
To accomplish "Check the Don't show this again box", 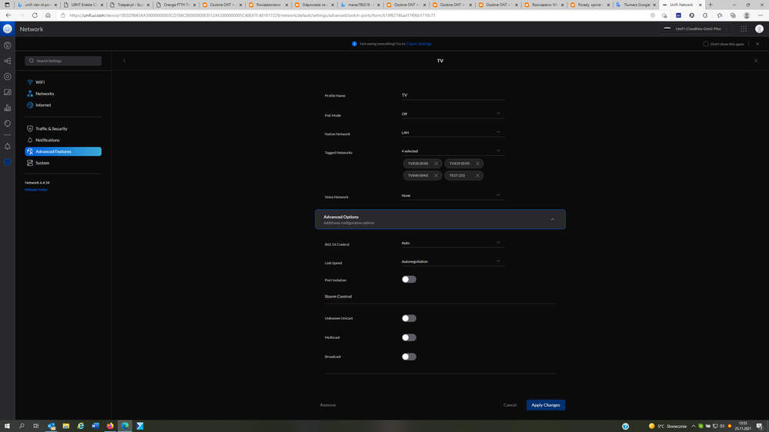I will (706, 44).
